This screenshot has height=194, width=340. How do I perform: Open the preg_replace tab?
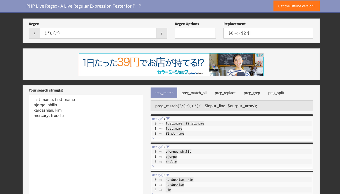point(225,93)
